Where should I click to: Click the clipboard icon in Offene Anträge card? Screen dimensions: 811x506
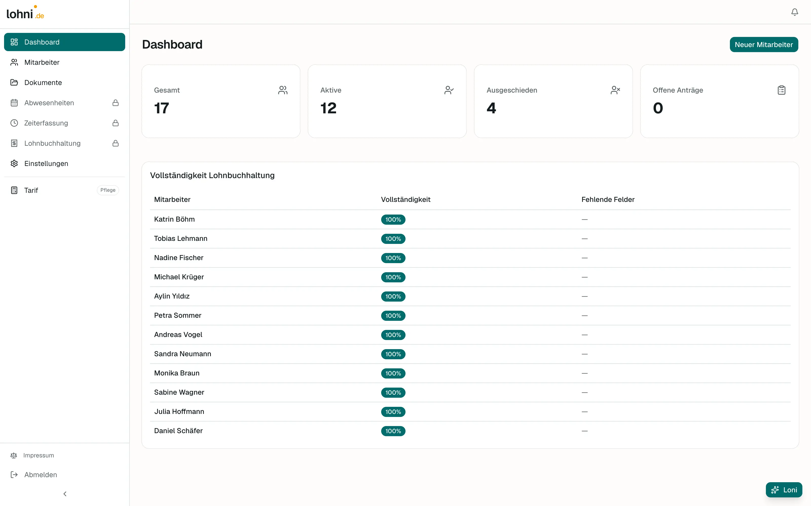[x=781, y=90]
